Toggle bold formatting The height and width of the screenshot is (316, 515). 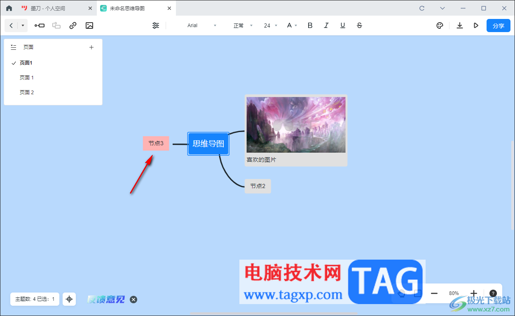click(310, 26)
